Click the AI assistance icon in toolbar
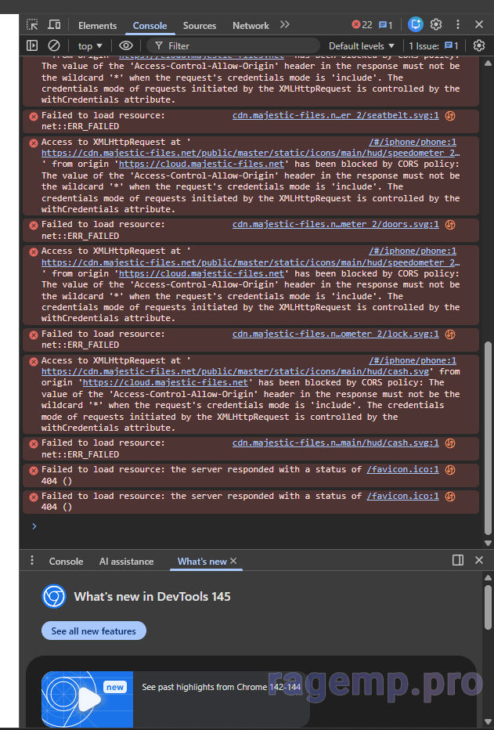This screenshot has height=730, width=494. pos(415,25)
